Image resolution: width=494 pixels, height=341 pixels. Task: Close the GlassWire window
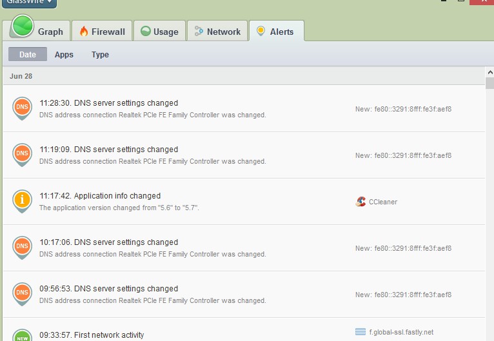482,1
